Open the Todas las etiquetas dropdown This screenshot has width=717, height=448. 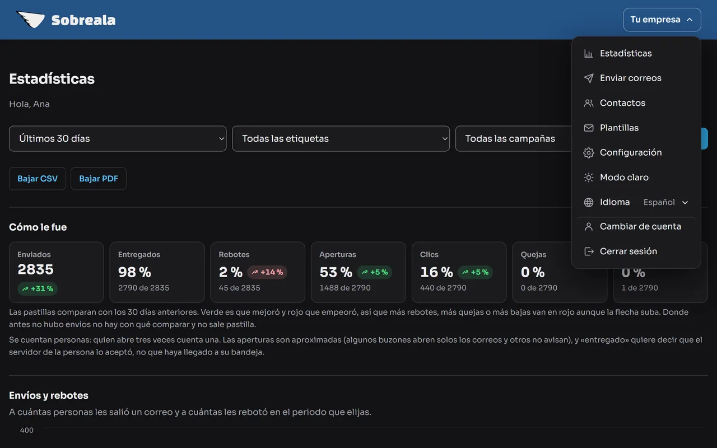tap(341, 138)
